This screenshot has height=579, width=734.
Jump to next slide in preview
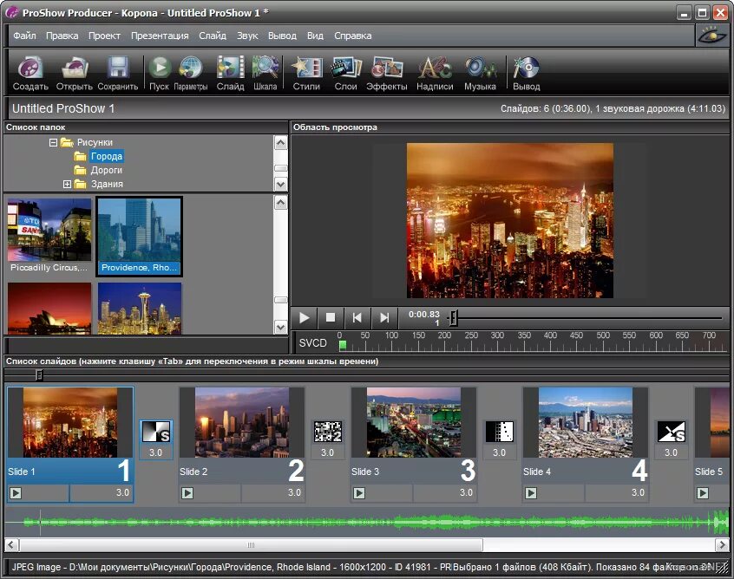(x=384, y=318)
